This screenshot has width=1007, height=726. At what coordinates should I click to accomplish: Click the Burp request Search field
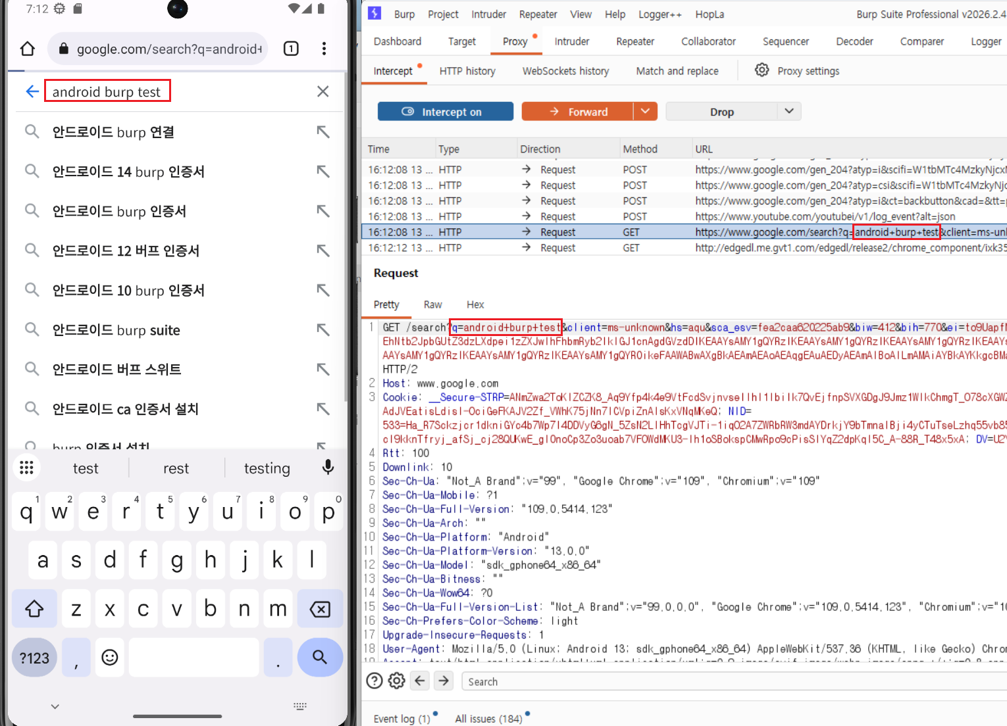734,681
